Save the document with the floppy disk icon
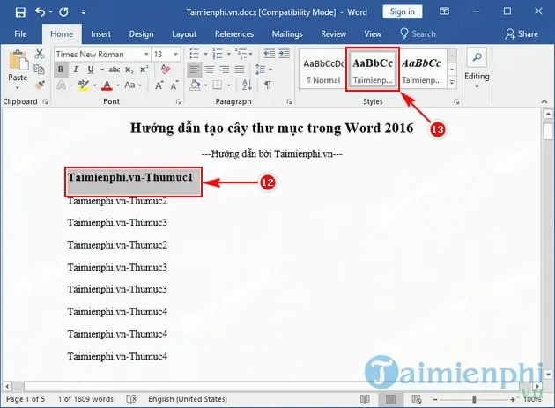 [x=20, y=12]
